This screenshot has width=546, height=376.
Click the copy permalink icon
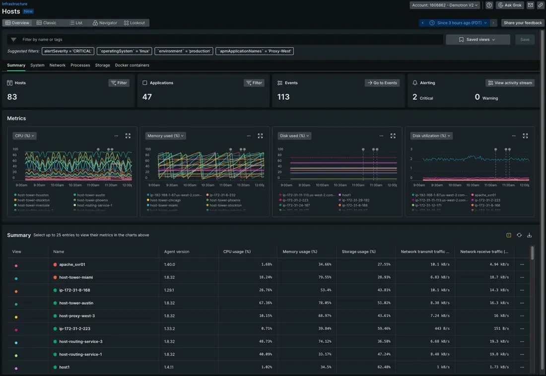coord(541,5)
